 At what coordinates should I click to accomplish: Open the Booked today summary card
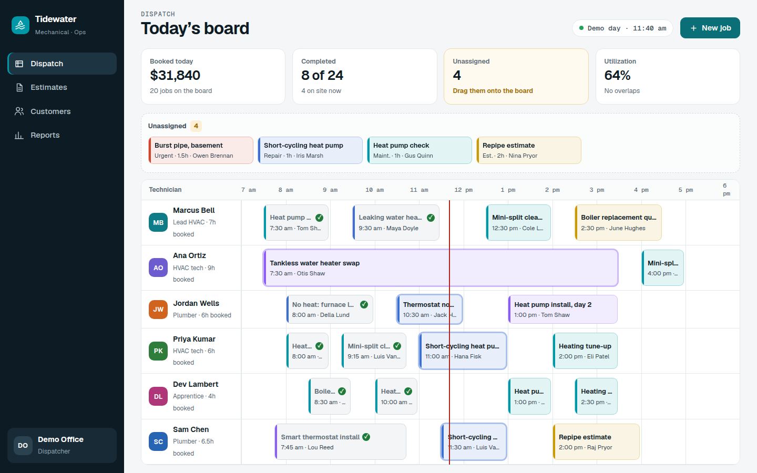click(213, 76)
